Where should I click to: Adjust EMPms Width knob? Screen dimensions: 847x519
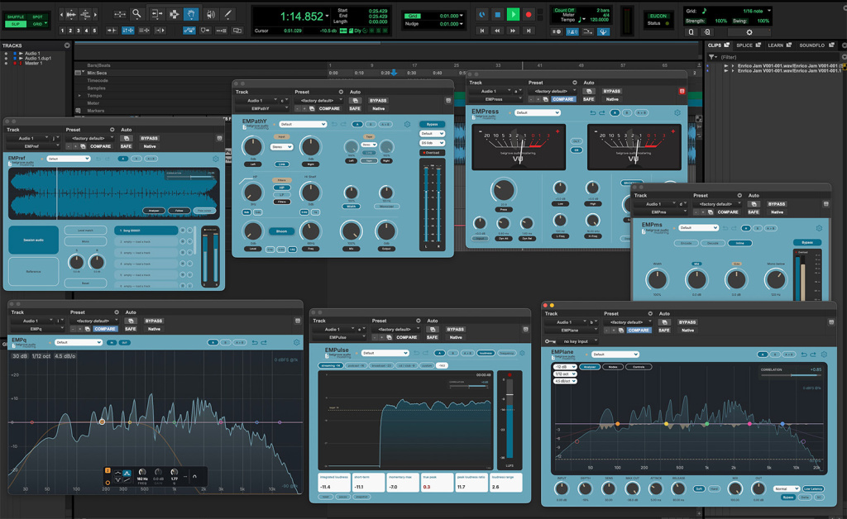point(657,280)
